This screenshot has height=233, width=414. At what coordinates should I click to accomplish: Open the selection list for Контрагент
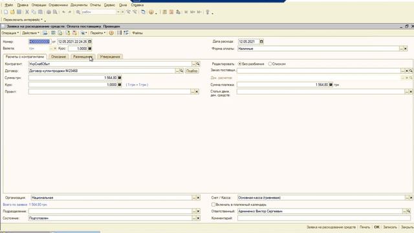193,64
